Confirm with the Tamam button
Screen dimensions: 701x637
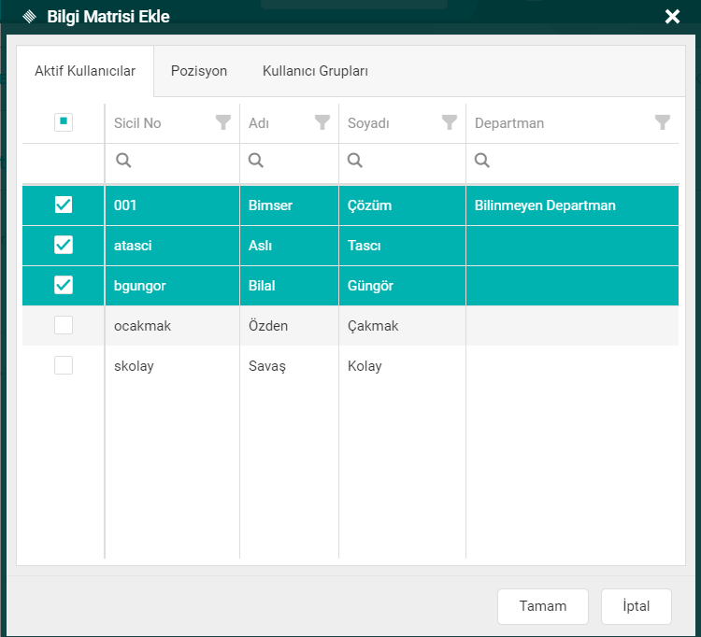coord(543,606)
